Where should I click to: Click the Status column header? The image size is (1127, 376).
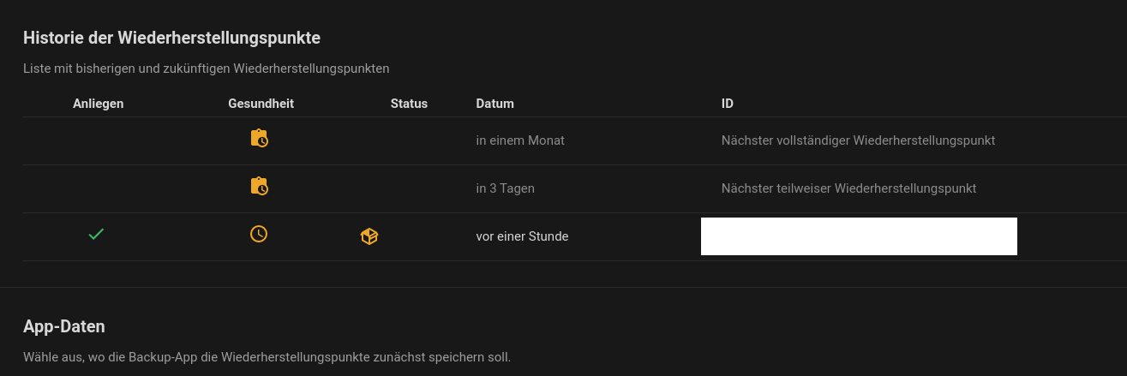click(x=409, y=104)
